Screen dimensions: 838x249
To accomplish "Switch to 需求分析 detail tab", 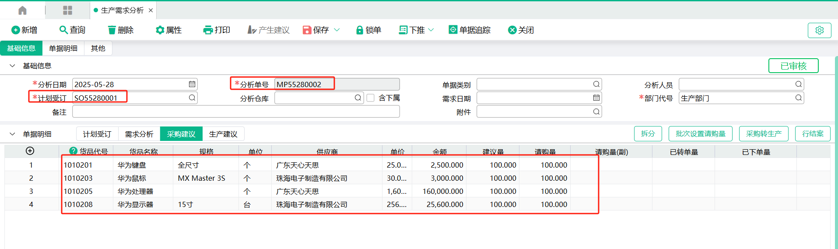I will [139, 134].
